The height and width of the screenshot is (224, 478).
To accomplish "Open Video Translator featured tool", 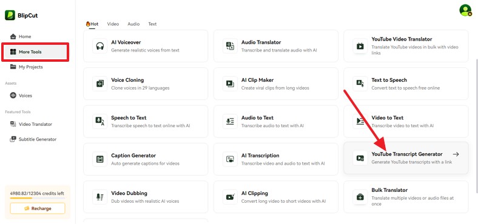I will point(35,124).
